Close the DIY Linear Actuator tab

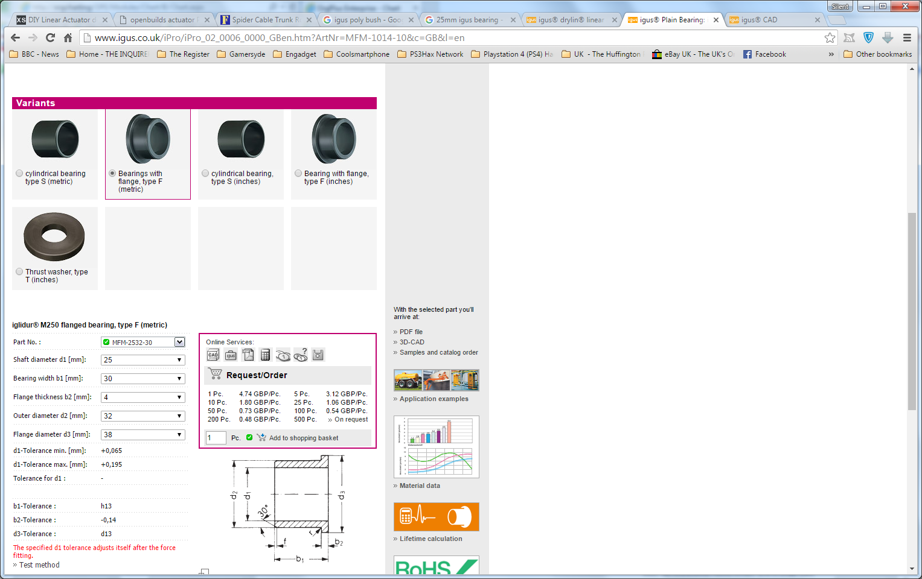(105, 20)
